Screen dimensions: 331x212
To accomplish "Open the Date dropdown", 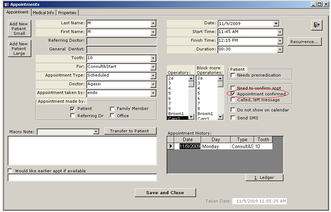I will (x=276, y=23).
